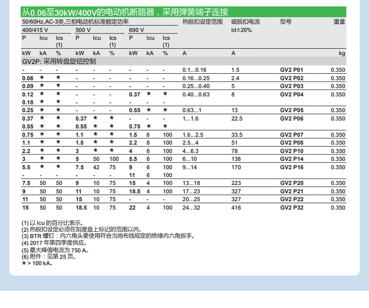Image resolution: width=369 pixels, height=308 pixels.
Task: Click the kg unit label
Action: (x=342, y=53)
